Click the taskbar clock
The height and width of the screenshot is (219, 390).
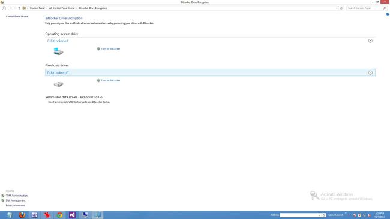(x=380, y=215)
